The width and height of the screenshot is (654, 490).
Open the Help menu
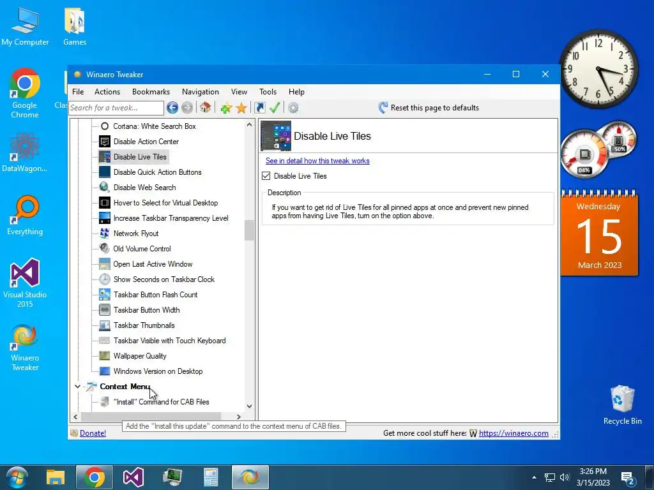(296, 92)
